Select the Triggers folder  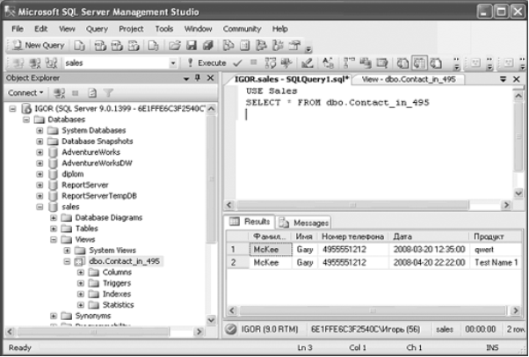point(117,283)
